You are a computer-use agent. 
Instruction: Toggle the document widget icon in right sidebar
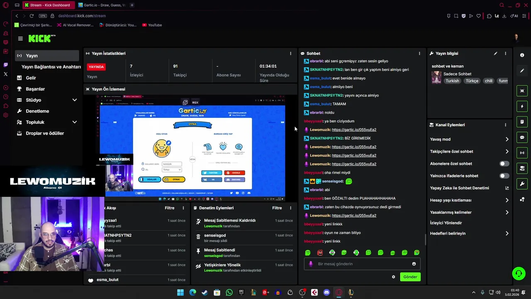tap(522, 122)
